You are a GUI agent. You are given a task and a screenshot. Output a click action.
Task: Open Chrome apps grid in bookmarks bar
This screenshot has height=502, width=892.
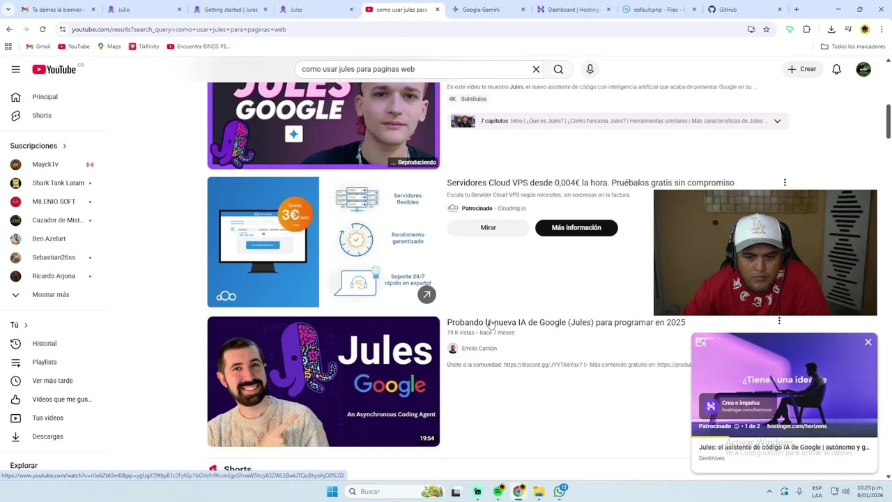[x=8, y=47]
